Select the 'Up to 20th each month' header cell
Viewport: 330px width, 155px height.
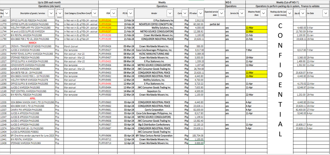click(49, 2)
